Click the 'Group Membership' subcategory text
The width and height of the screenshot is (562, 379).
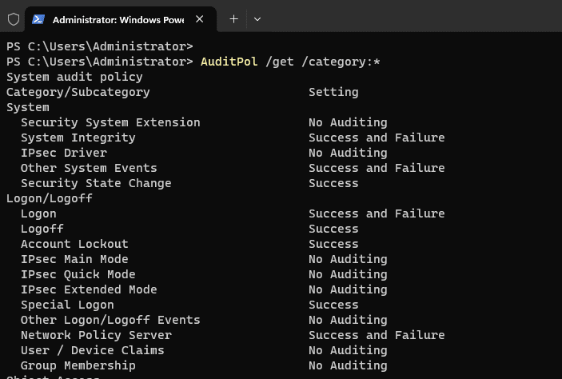coord(78,365)
